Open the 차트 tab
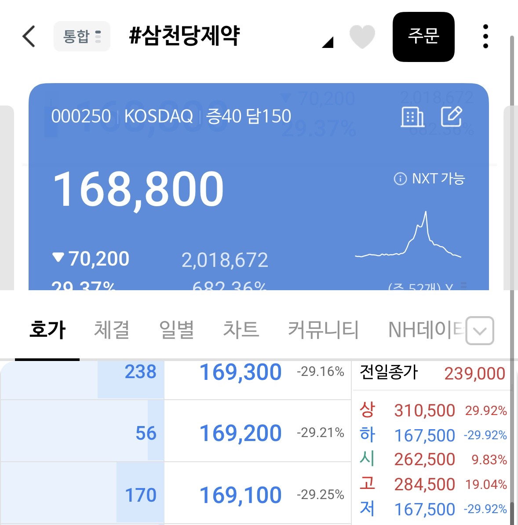The image size is (518, 525). click(x=241, y=329)
